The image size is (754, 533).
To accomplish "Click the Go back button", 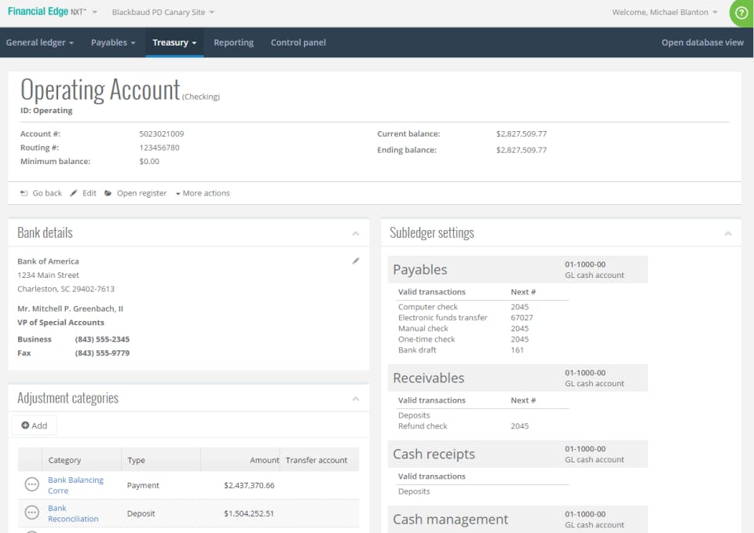I will tap(41, 193).
